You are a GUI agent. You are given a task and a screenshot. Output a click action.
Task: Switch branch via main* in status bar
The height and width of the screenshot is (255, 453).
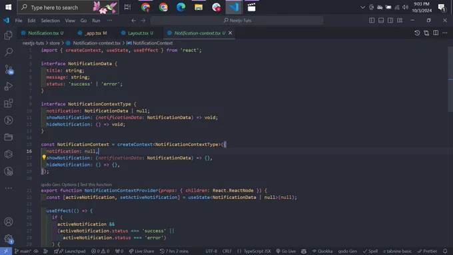pyautogui.click(x=23, y=251)
